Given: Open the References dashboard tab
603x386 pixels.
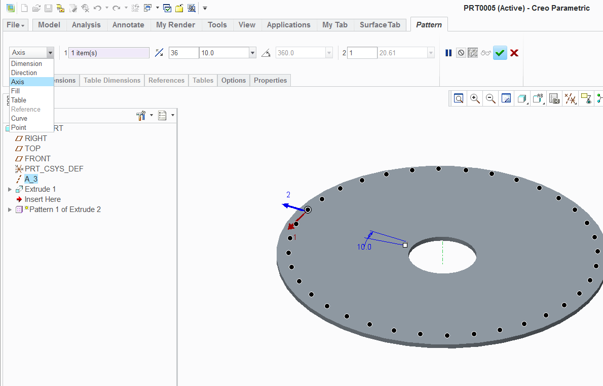Looking at the screenshot, I should [167, 81].
